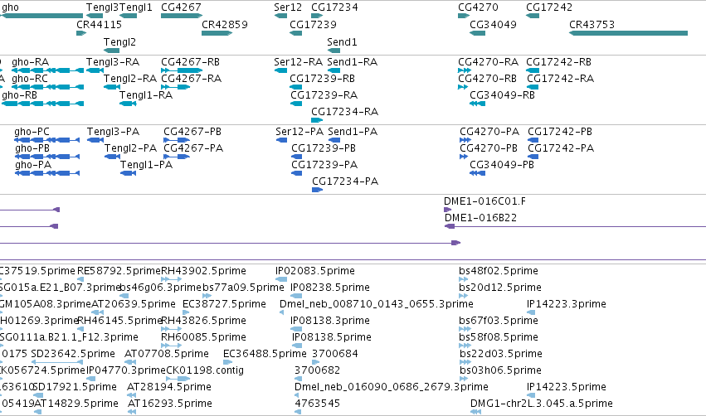Click the DME1-016B22 clone feature

(576, 227)
